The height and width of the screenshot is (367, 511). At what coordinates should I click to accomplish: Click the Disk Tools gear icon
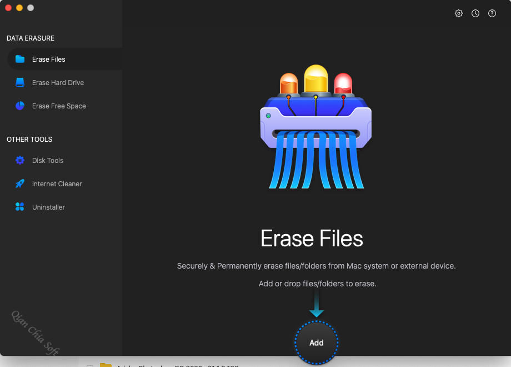20,160
